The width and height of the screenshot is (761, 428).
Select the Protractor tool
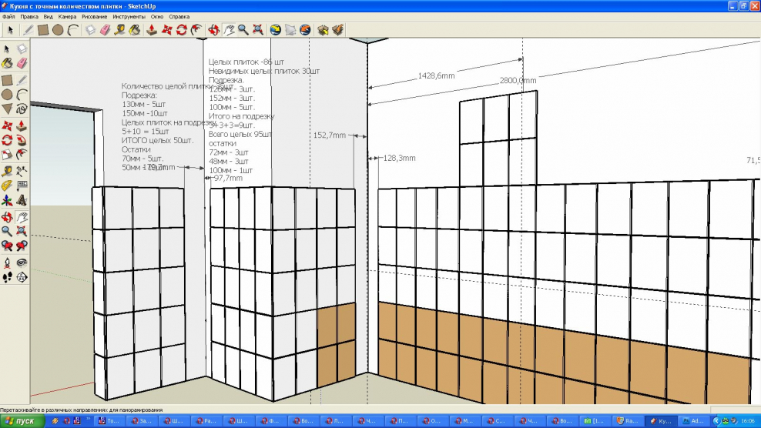pyautogui.click(x=7, y=186)
